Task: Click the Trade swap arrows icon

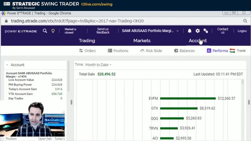Action: click(x=233, y=51)
